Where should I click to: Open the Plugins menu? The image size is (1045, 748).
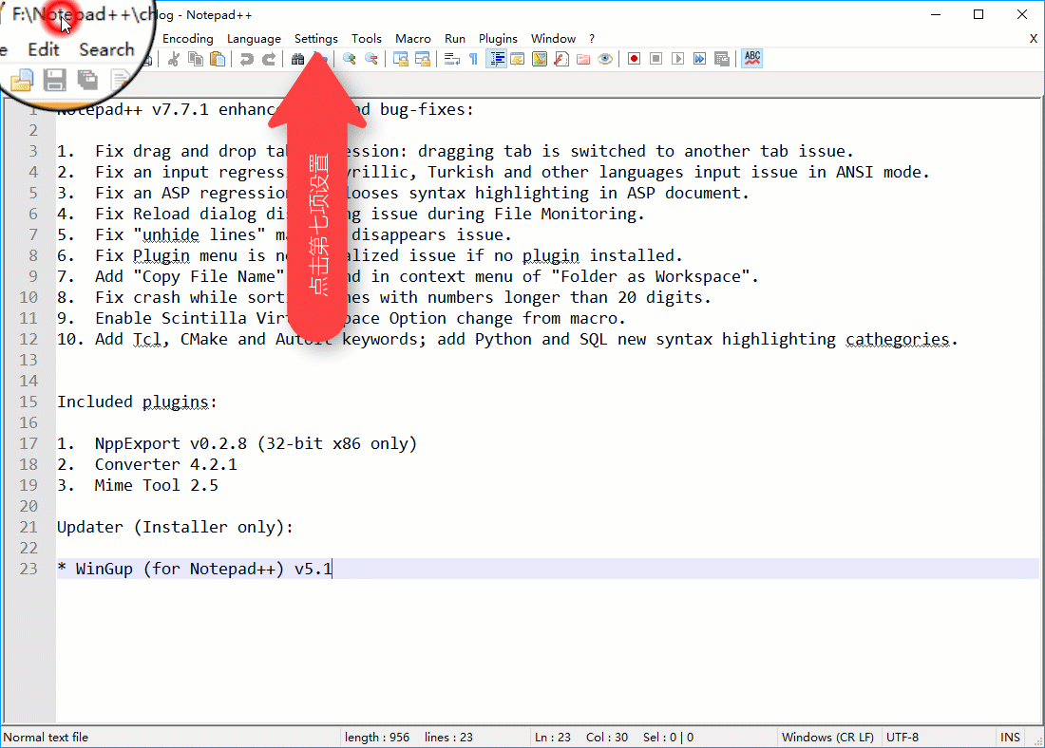498,39
